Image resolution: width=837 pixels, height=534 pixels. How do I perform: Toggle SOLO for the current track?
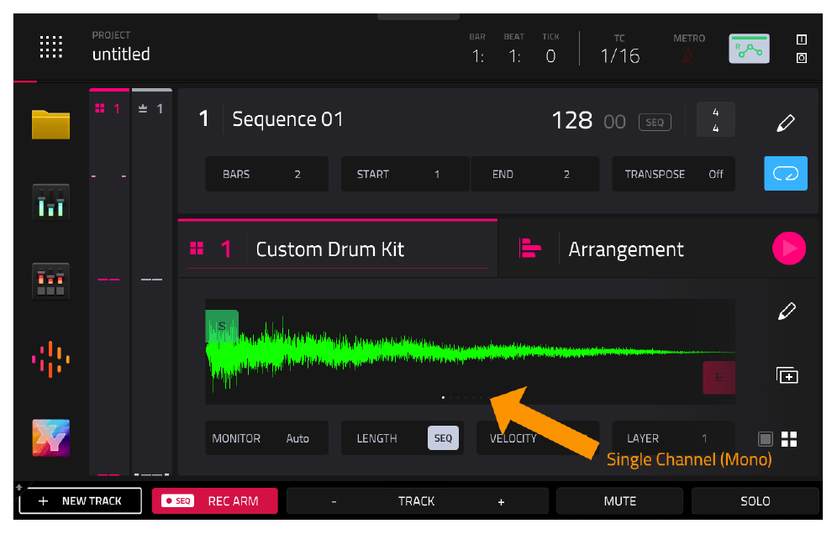tap(755, 501)
